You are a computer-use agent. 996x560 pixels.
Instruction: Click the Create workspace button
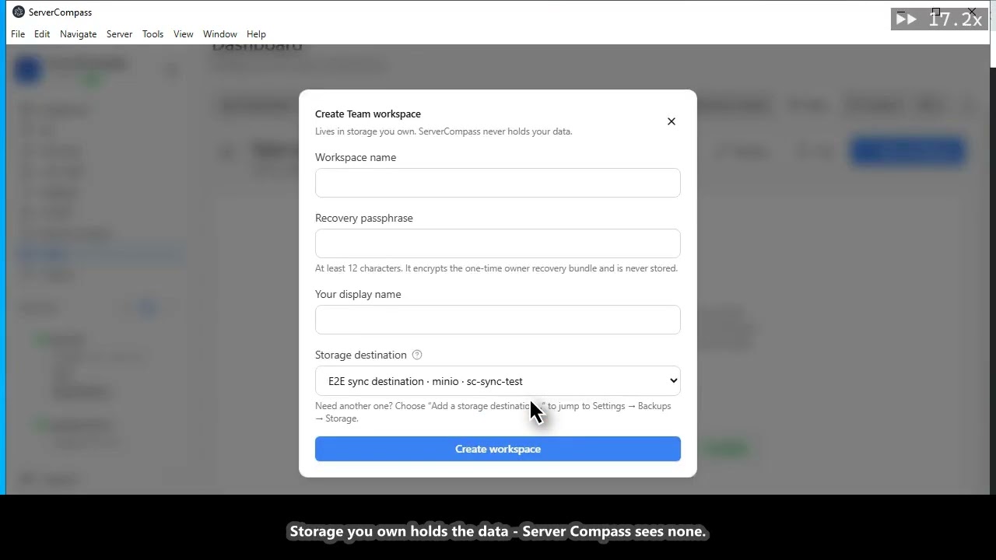coord(498,449)
